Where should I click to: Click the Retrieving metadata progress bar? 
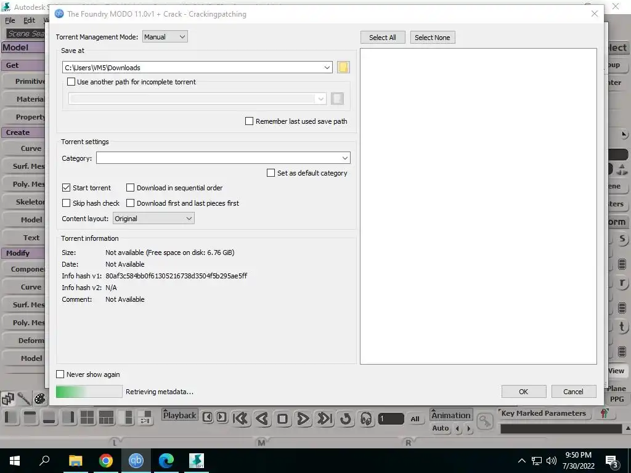(89, 391)
